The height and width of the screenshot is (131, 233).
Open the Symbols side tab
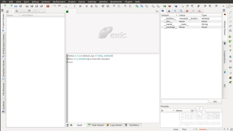pyautogui.click(x=3, y=107)
